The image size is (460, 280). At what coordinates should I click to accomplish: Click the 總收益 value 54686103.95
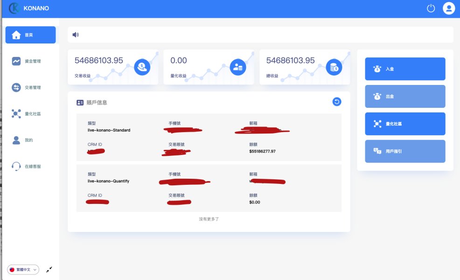[290, 61]
